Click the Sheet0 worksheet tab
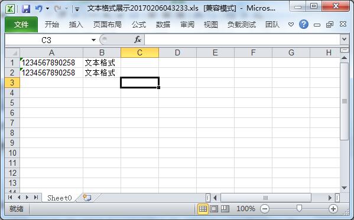The height and width of the screenshot is (220, 354). coord(59,198)
